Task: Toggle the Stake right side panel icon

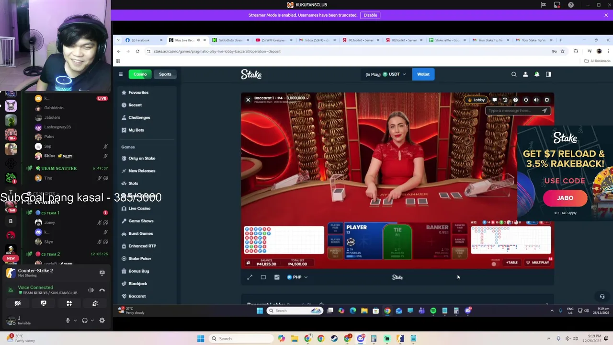Action: pyautogui.click(x=548, y=74)
